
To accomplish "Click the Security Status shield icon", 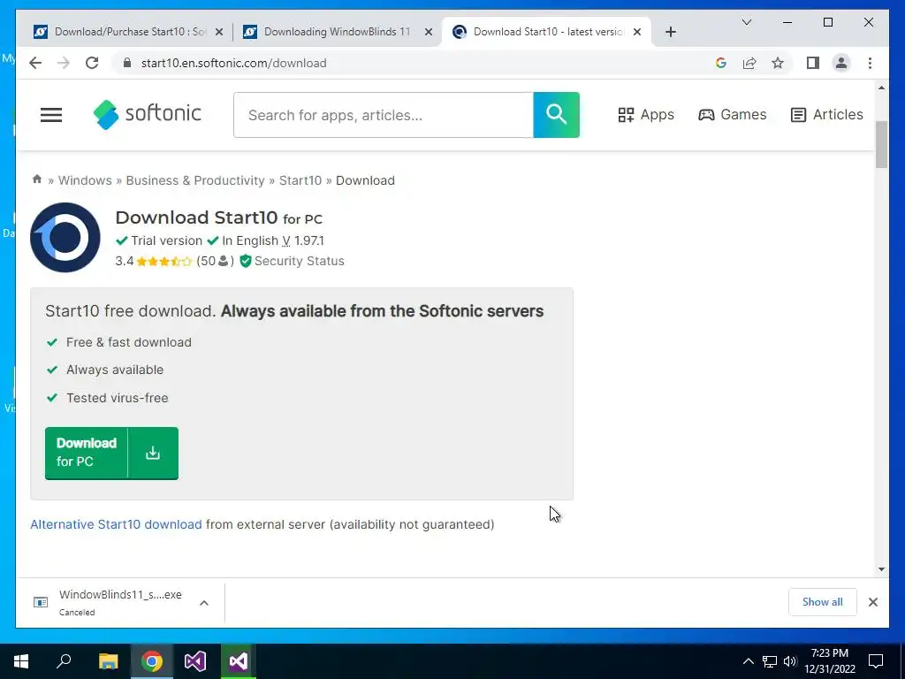I will [x=246, y=261].
